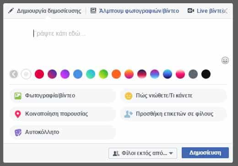Click the green photo/video icon
238x166 pixels.
[x=18, y=96]
